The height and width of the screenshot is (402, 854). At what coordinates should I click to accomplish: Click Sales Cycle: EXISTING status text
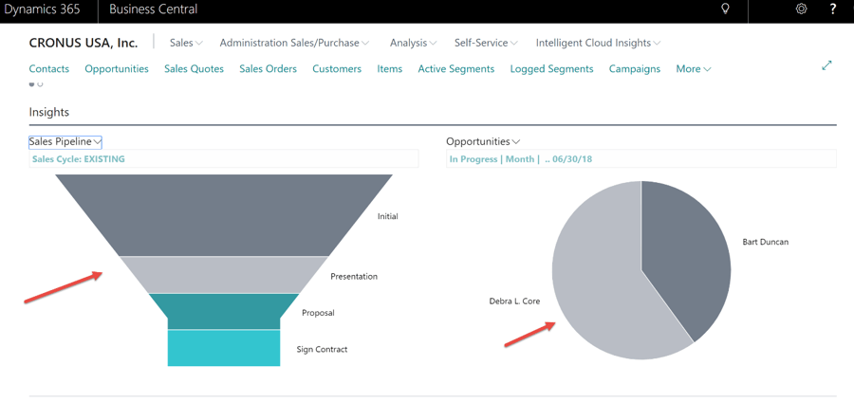pos(79,159)
